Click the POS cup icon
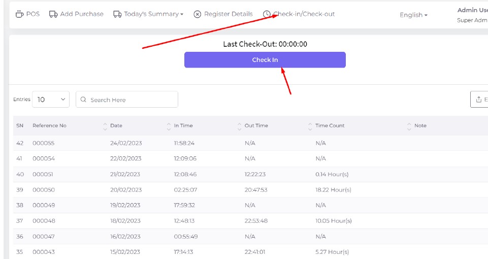Screen dimensions: 488x259 pos(19,14)
